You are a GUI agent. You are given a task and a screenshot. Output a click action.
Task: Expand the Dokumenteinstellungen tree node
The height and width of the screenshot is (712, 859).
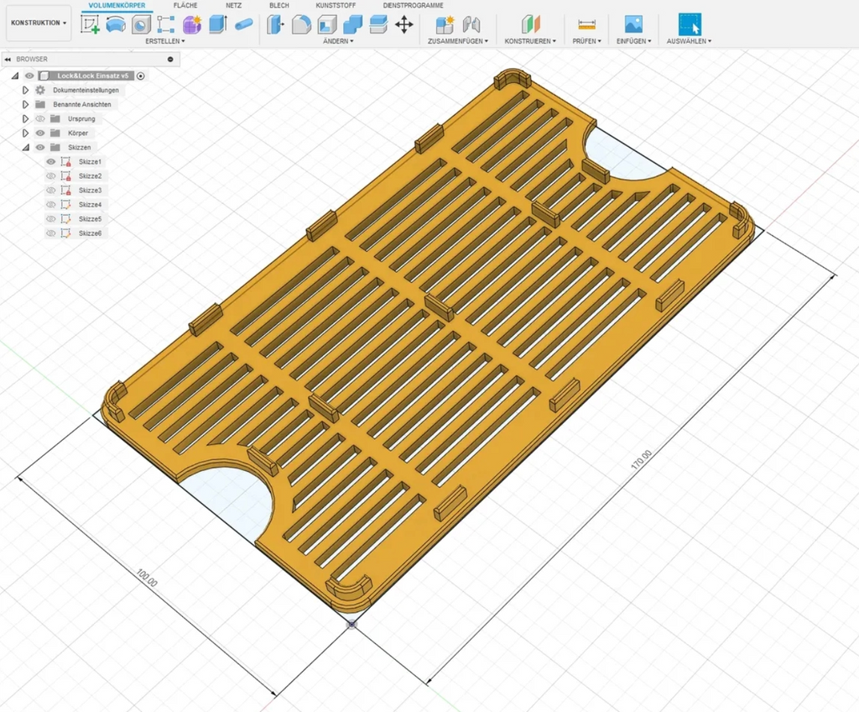[25, 90]
